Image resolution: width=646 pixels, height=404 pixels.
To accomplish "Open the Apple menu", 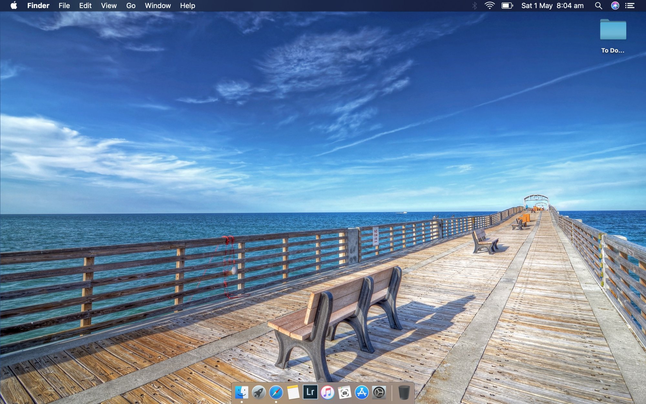I will point(14,5).
